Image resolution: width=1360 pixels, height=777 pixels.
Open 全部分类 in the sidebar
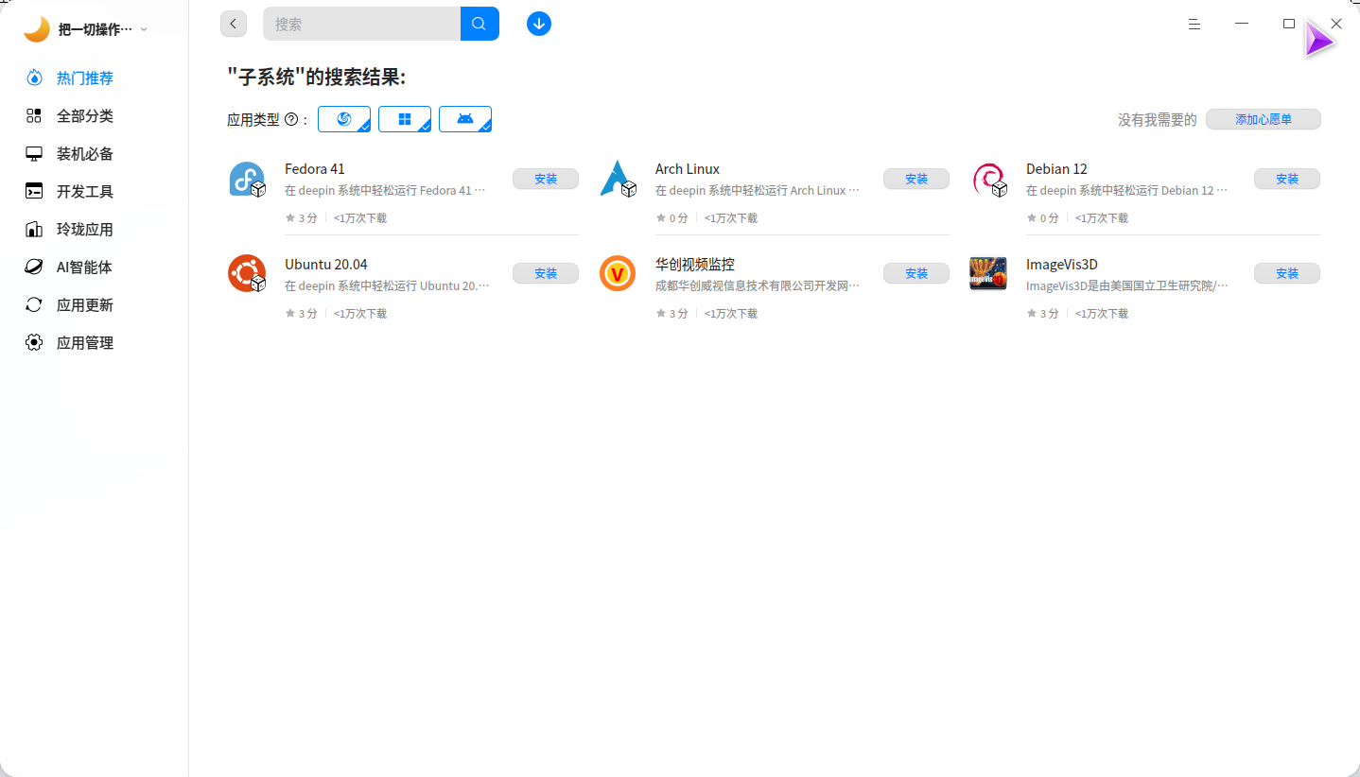click(x=85, y=115)
